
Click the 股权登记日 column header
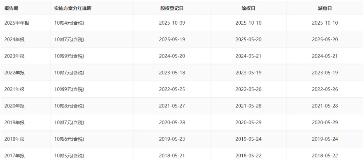point(172,8)
